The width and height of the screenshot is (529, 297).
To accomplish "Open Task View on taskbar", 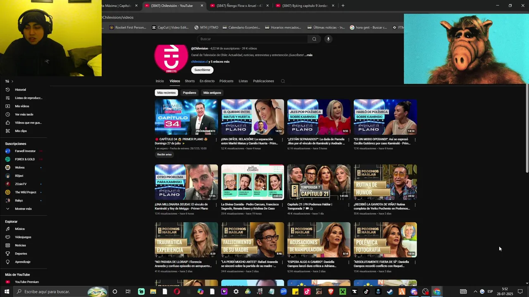I will 128,292.
